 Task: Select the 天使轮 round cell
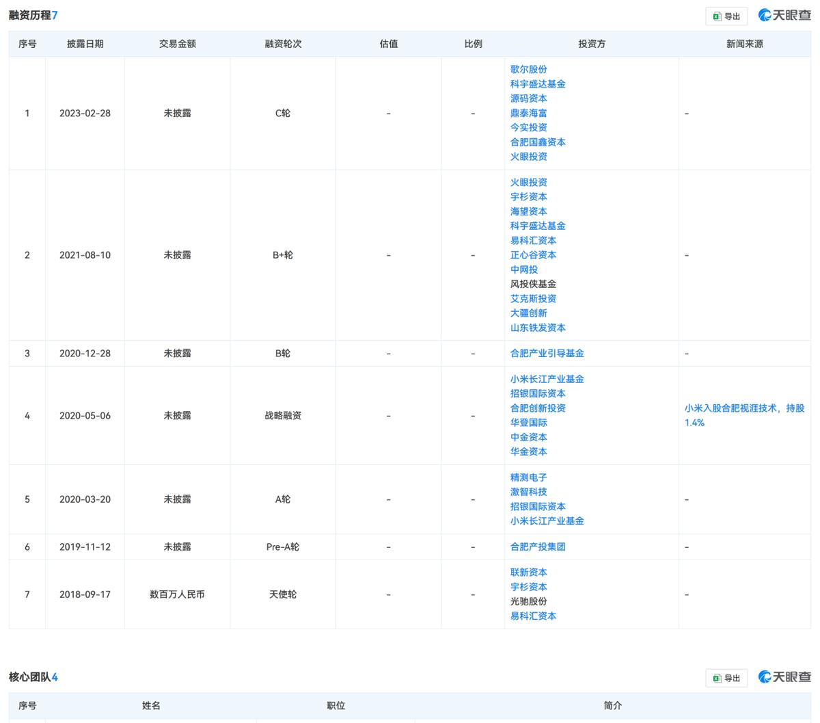click(x=283, y=594)
